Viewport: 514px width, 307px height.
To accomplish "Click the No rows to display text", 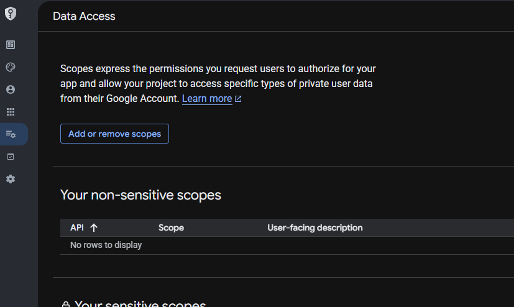I will [x=106, y=245].
